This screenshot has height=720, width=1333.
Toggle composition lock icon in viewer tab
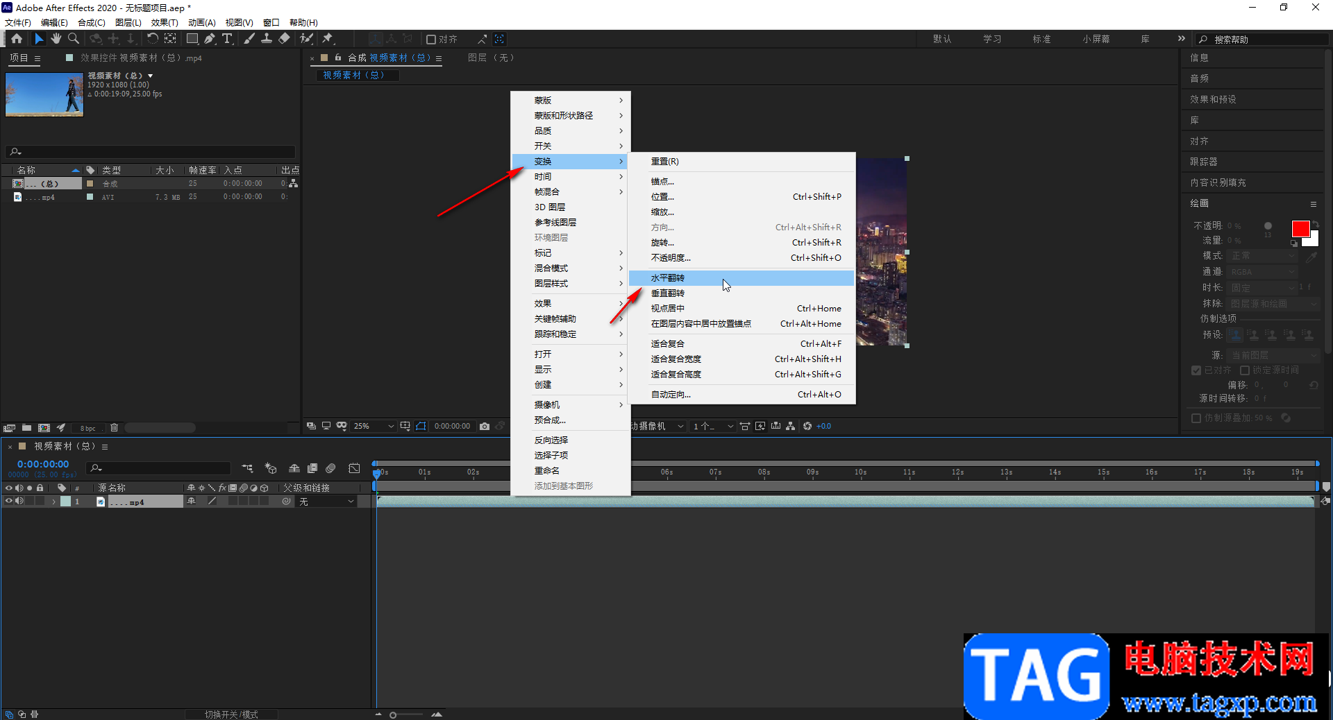click(337, 58)
